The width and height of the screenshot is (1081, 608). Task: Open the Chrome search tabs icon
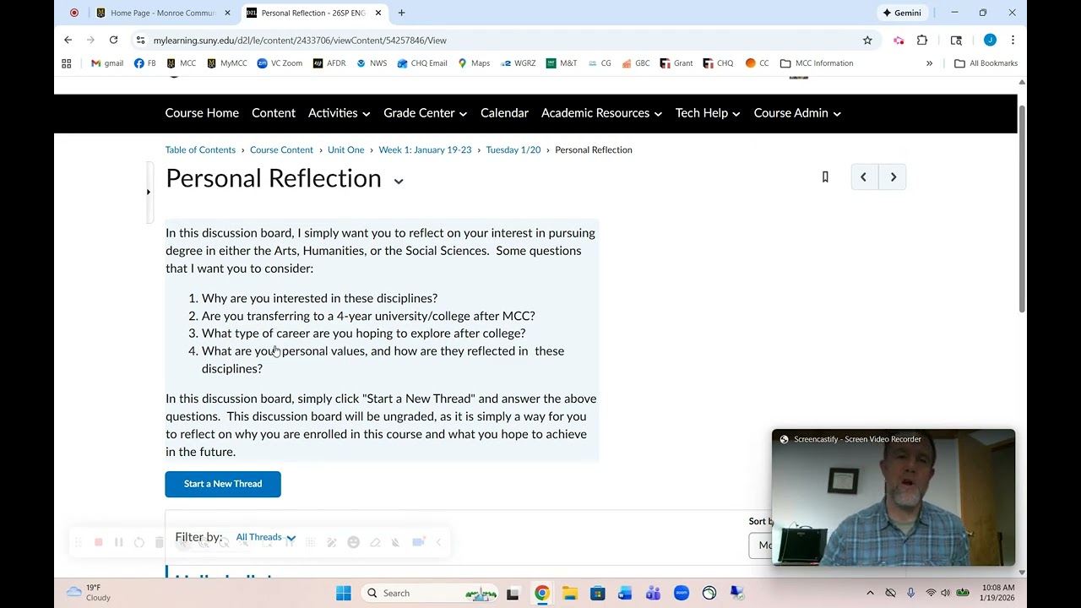956,40
